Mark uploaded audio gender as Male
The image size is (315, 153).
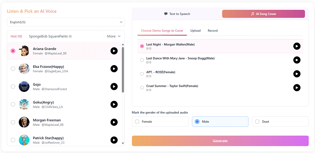[x=220, y=121]
